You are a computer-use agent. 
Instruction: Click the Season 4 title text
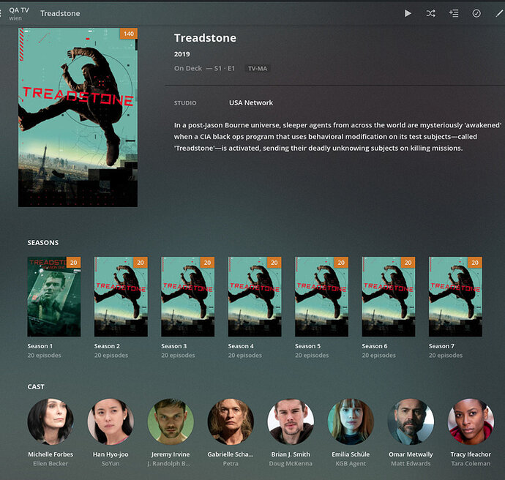pyautogui.click(x=241, y=346)
